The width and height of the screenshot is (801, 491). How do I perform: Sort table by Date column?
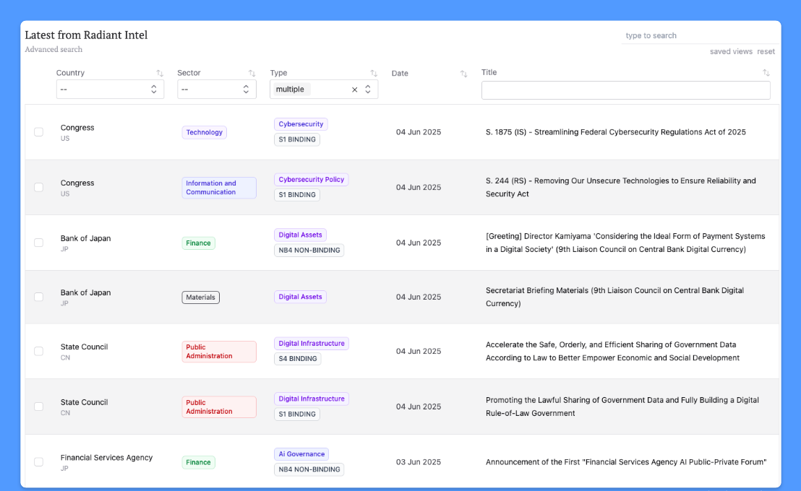463,74
